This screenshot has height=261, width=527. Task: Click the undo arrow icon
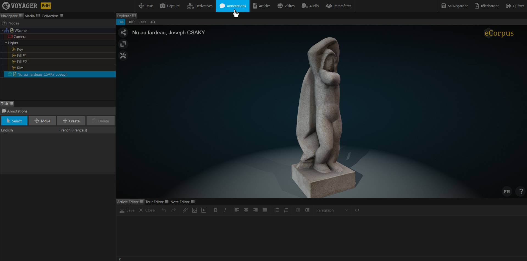pyautogui.click(x=164, y=210)
